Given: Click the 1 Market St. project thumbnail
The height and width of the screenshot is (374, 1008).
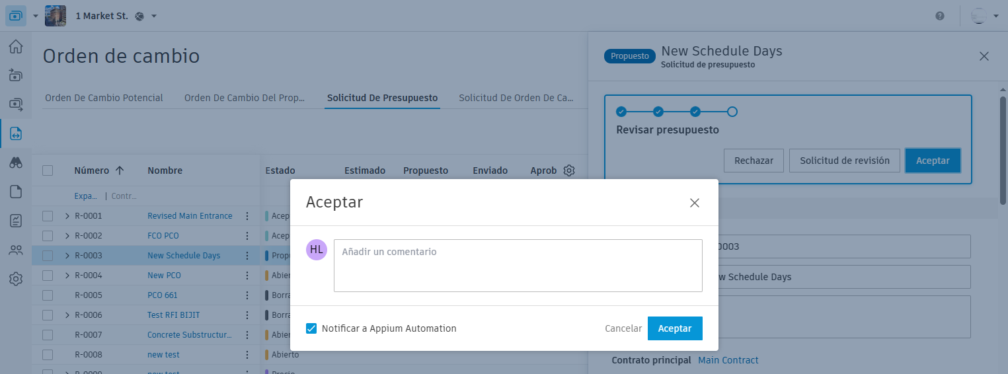Looking at the screenshot, I should click(x=56, y=16).
